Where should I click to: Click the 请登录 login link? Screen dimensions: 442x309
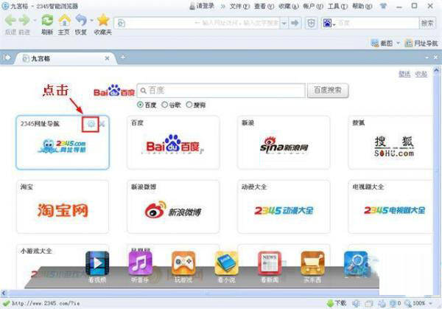(x=202, y=6)
